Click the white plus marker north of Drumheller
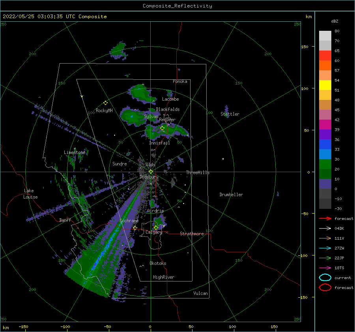Viewport: 355px width, 332px height. (x=223, y=159)
